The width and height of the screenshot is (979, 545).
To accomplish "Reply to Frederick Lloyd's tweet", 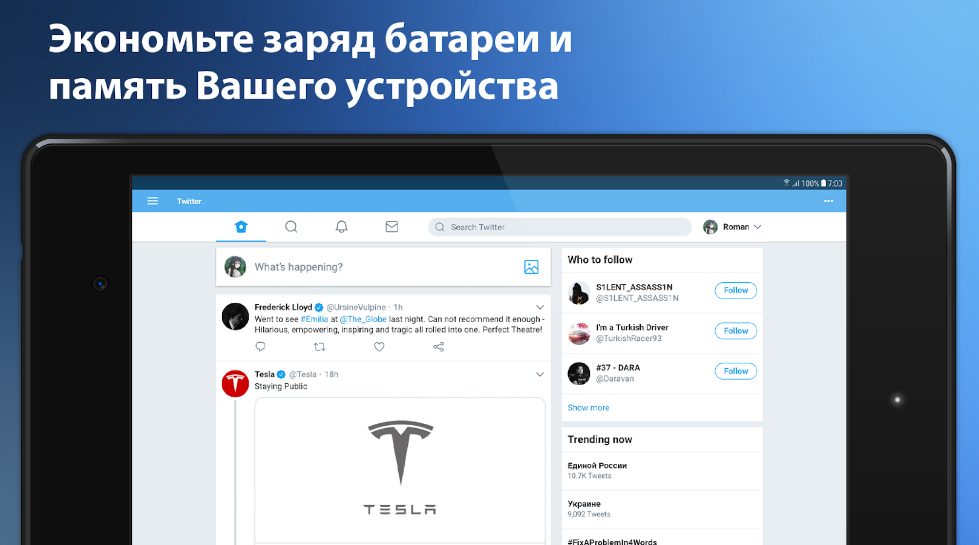I will pyautogui.click(x=261, y=346).
